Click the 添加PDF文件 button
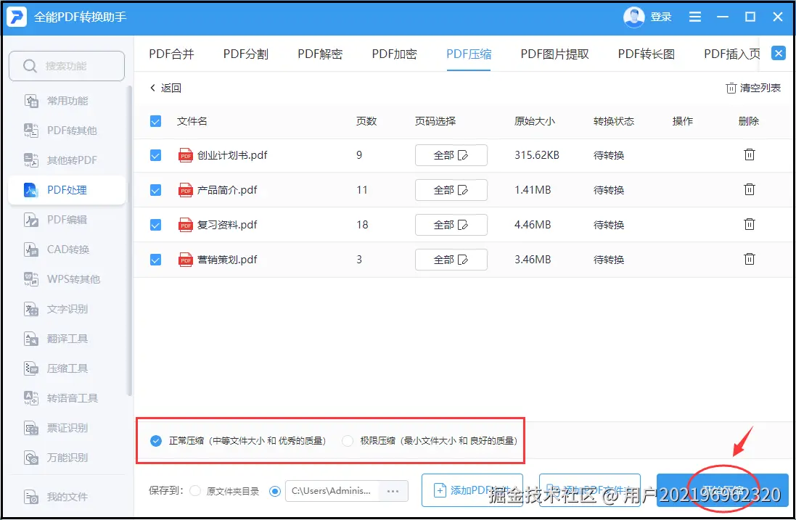This screenshot has width=796, height=520. pyautogui.click(x=472, y=490)
